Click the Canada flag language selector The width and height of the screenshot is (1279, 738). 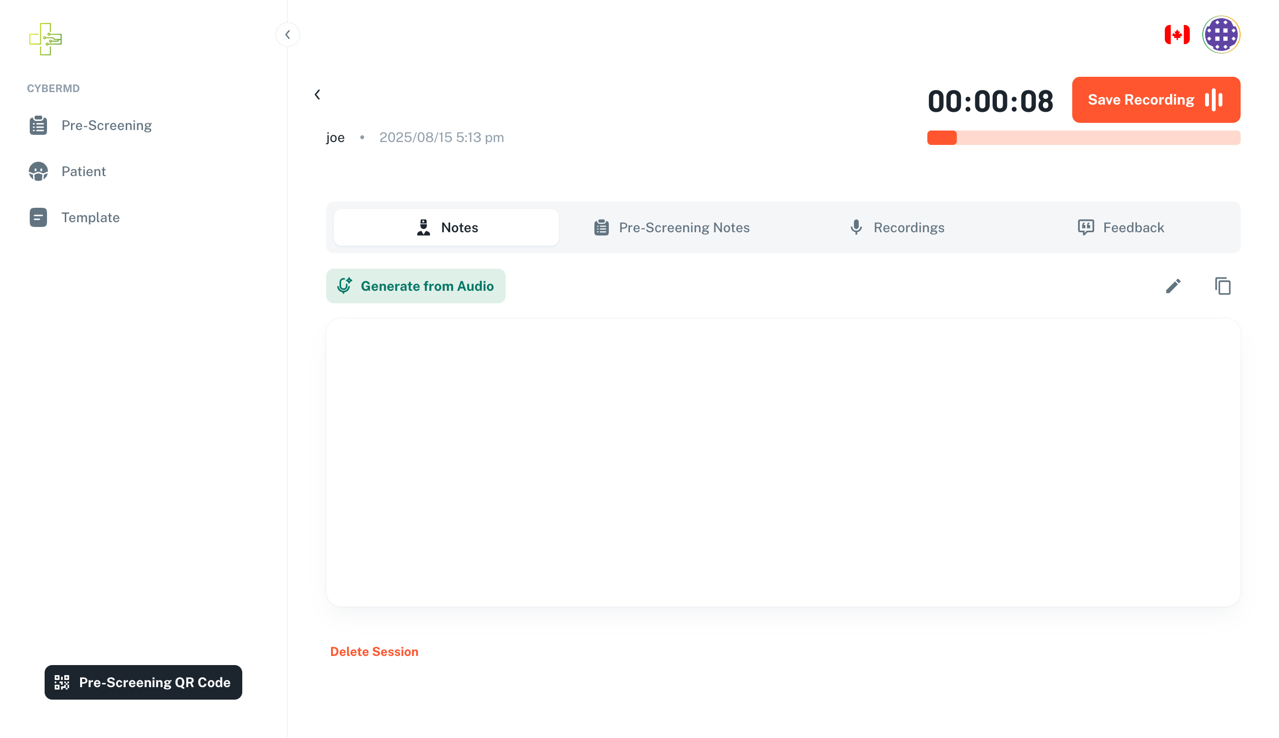tap(1177, 35)
